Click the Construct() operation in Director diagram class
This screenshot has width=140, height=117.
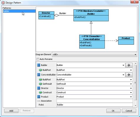point(45,16)
